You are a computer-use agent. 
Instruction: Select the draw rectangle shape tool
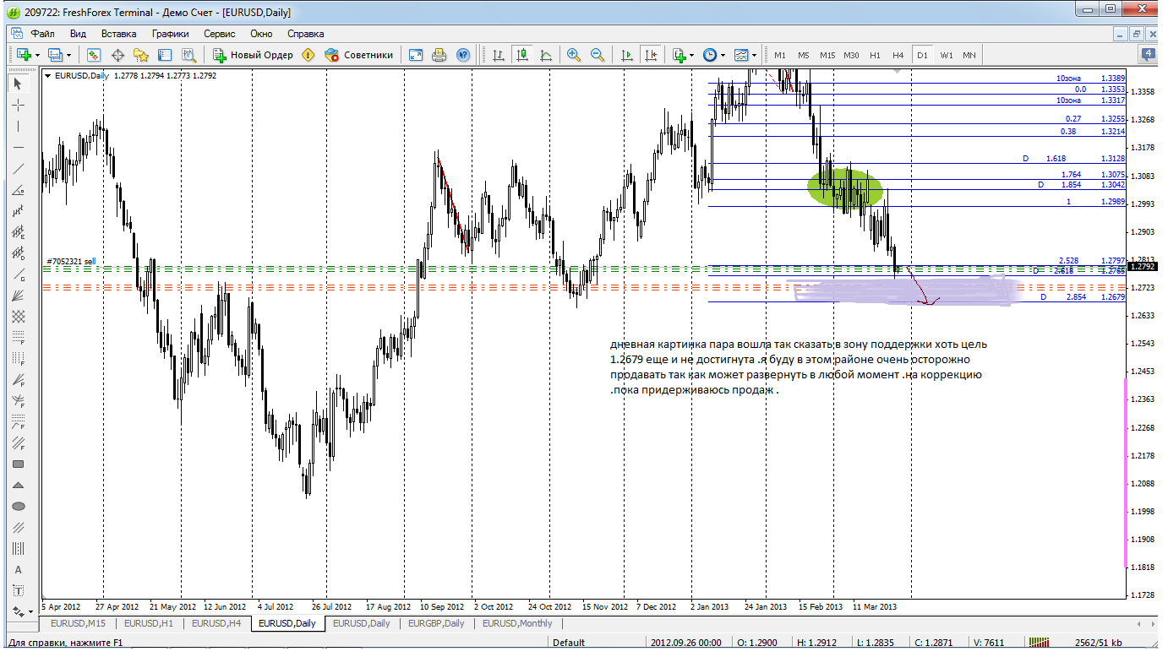[x=19, y=464]
